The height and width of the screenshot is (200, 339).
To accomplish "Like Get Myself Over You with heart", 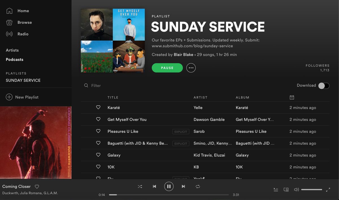I will (98, 119).
